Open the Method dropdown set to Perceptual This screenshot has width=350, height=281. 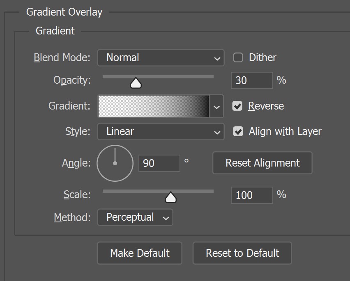(x=135, y=217)
